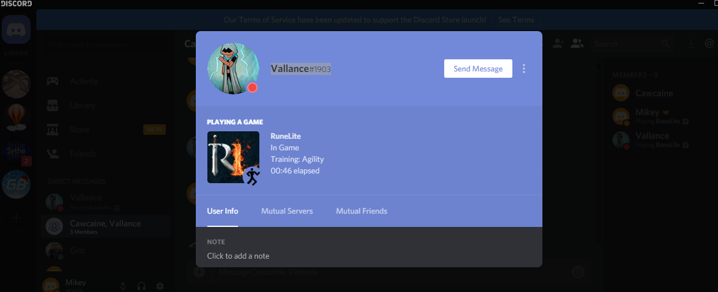Click the attach file plus icon
Screen dimensions: 718x292
pos(199,272)
